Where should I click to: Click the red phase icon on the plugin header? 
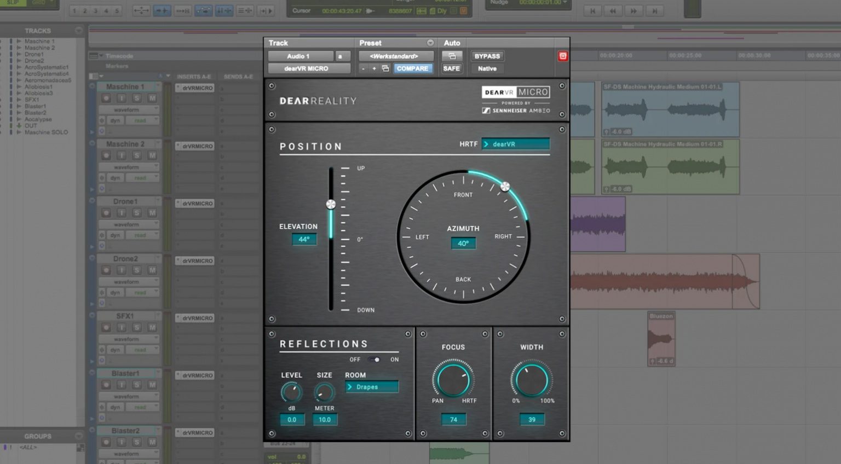click(x=563, y=56)
